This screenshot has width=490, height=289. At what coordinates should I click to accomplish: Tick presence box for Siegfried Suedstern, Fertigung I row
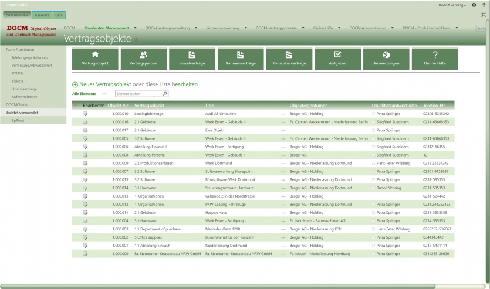pos(373,147)
